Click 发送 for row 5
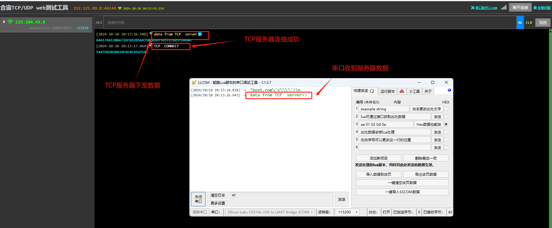Screen dimensions: 552x228 [x=437, y=140]
